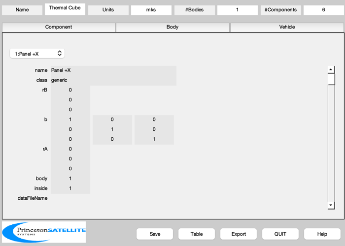Click the #Components value field
Viewport: 345px width, 246px height.
[324, 10]
